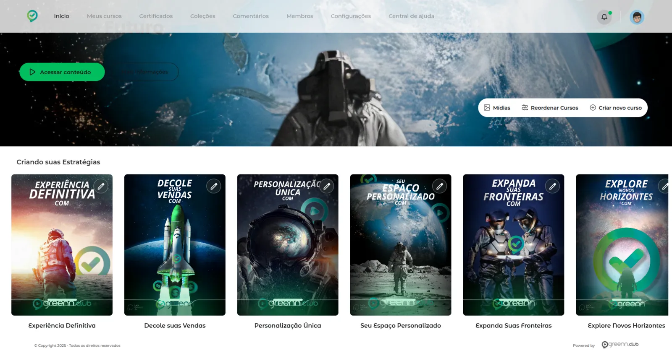Open the Membros section
Screen dimensions: 672x353
[299, 16]
